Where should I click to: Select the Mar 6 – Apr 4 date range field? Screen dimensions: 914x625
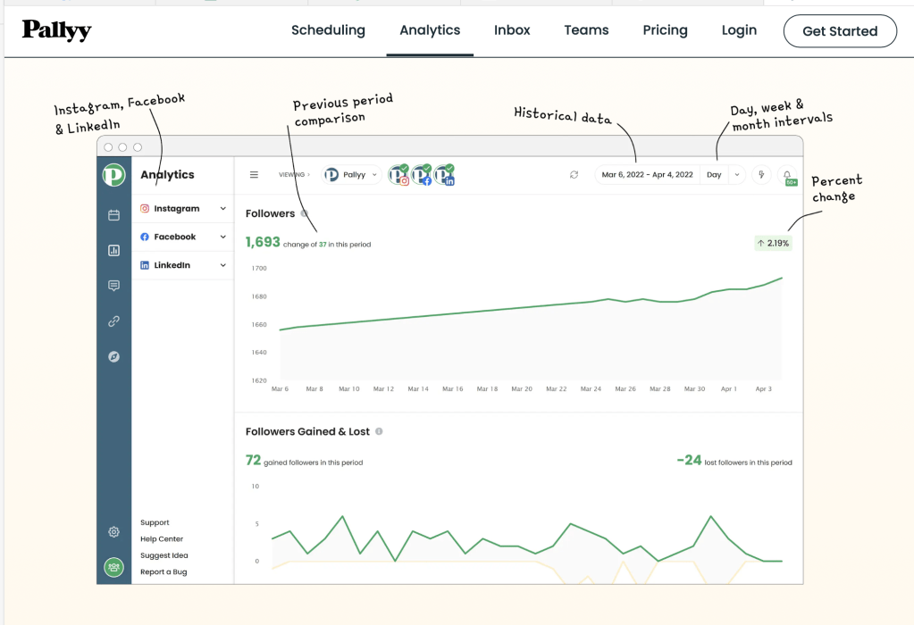647,175
